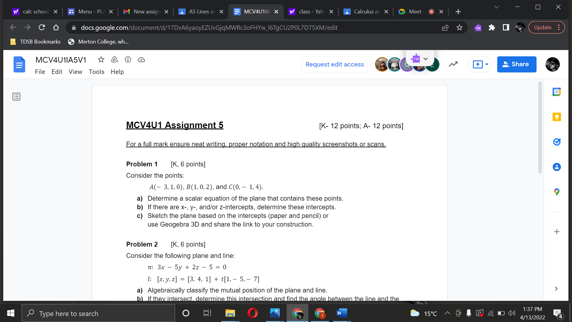Screen dimensions: 572x322
Task: Open Google Maps in the side panel
Action: 557,192
